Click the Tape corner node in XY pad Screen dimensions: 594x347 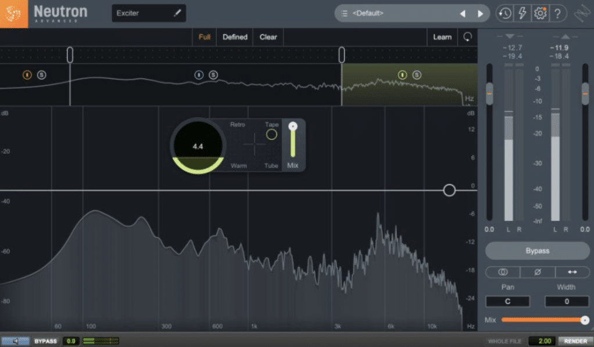pos(271,135)
